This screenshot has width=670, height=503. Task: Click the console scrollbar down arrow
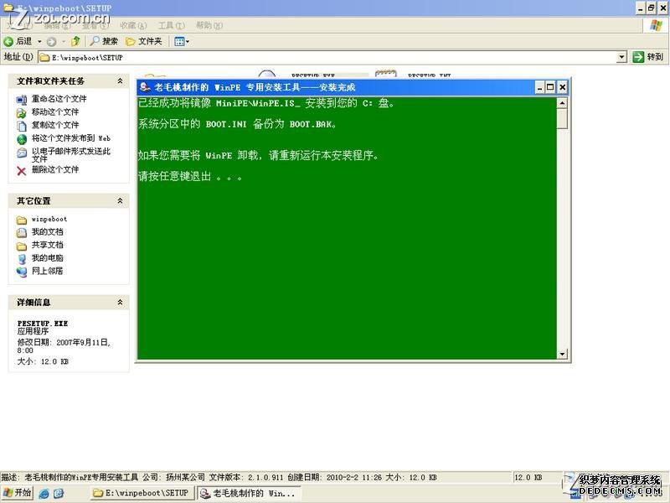pyautogui.click(x=562, y=354)
